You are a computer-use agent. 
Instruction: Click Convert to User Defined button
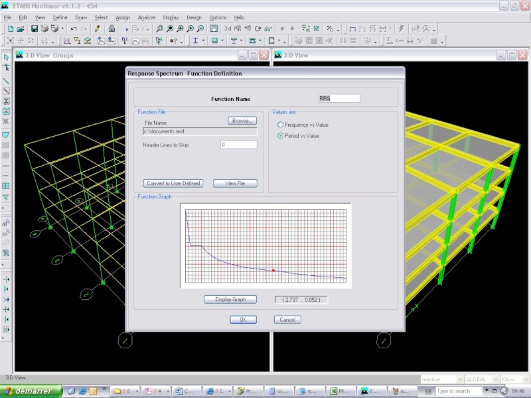[173, 183]
